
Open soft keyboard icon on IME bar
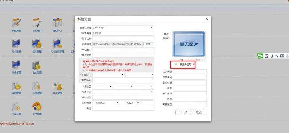[x=282, y=56]
